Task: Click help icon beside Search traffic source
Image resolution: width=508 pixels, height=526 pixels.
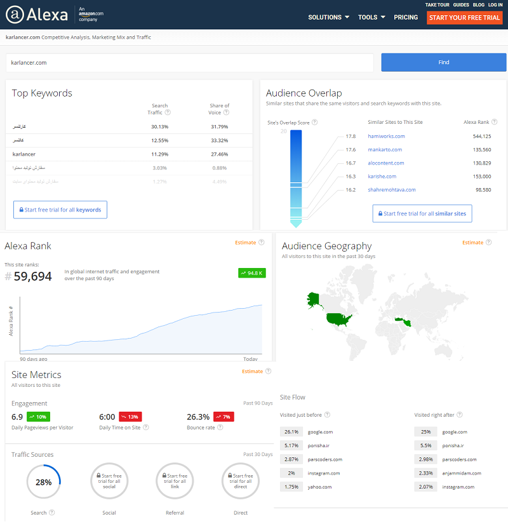Action: point(51,512)
